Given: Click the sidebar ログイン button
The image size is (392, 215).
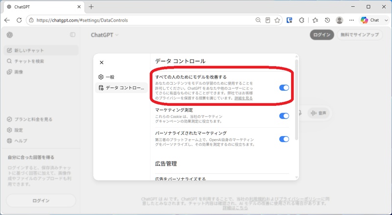Looking at the screenshot, I should point(41,200).
